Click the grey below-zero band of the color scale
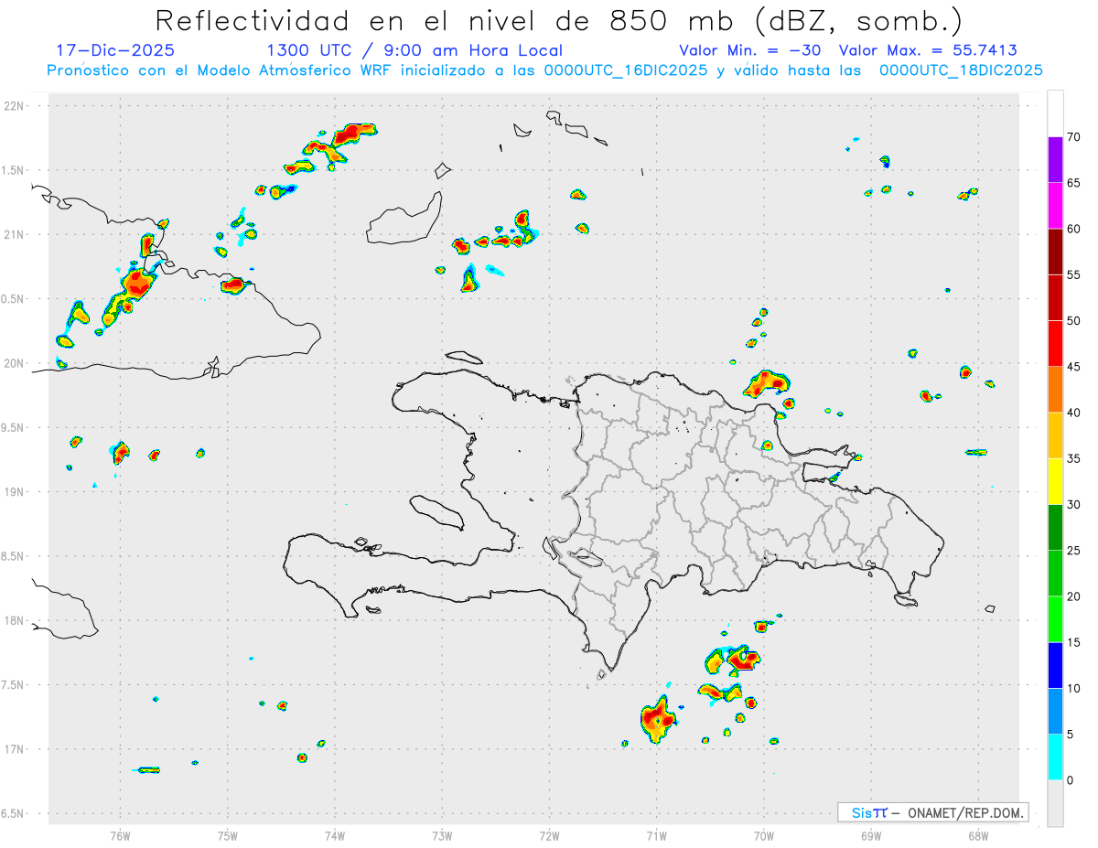Image resolution: width=1098 pixels, height=848 pixels. [x=1055, y=803]
